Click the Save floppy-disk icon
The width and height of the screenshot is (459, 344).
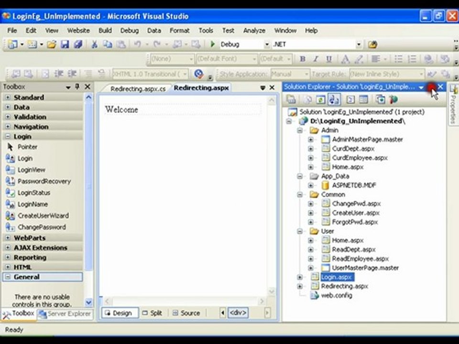(65, 44)
